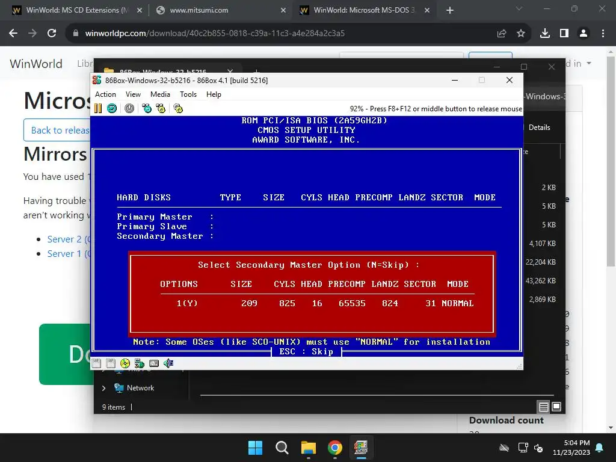Click the Back to releases button

click(57, 130)
